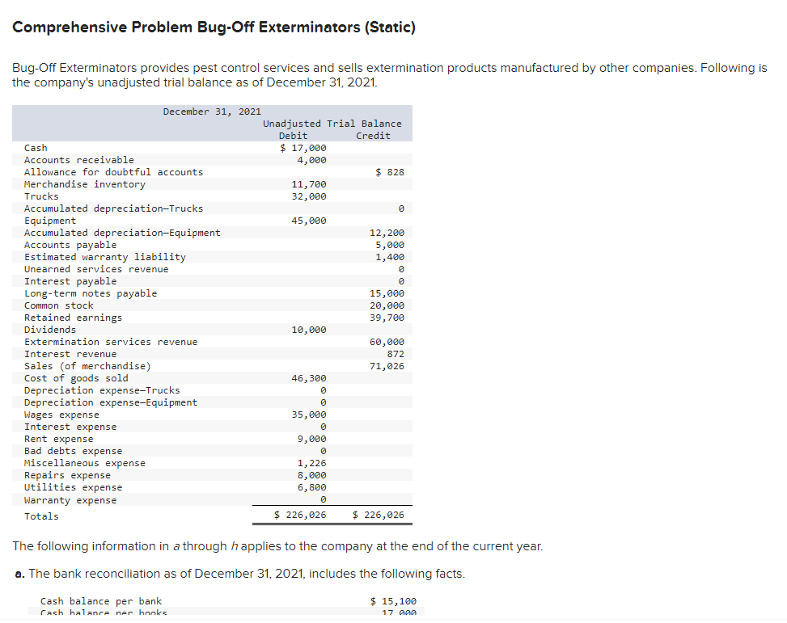Select the 'Wages expense' row label
Screen dimensions: 787x623
(61, 415)
